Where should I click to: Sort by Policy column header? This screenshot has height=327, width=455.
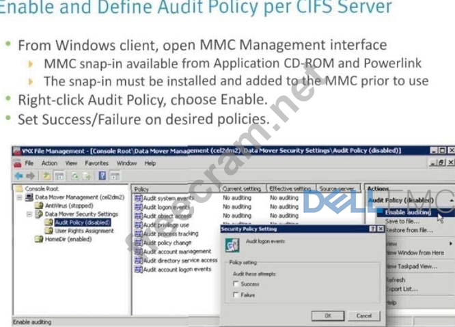pyautogui.click(x=176, y=189)
